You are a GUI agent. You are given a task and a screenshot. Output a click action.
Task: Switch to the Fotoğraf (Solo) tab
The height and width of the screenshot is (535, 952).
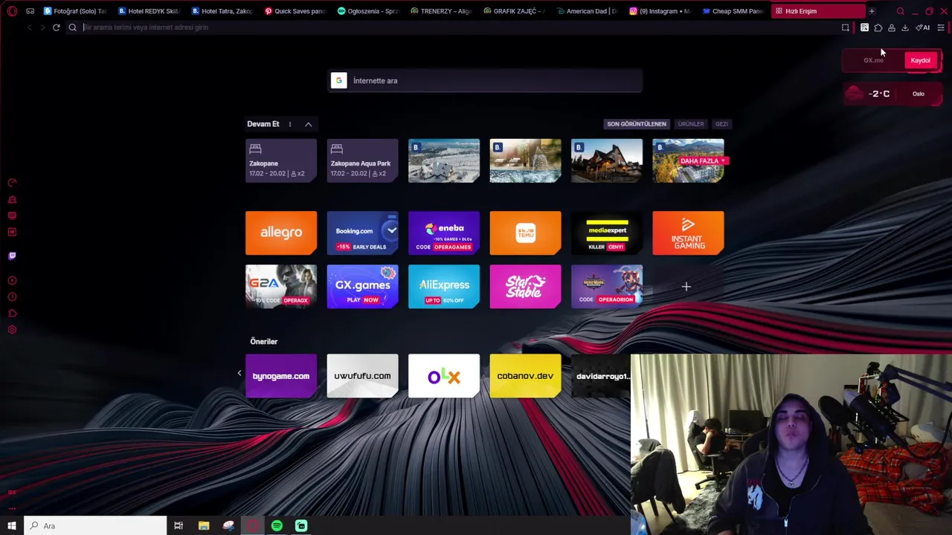[75, 11]
